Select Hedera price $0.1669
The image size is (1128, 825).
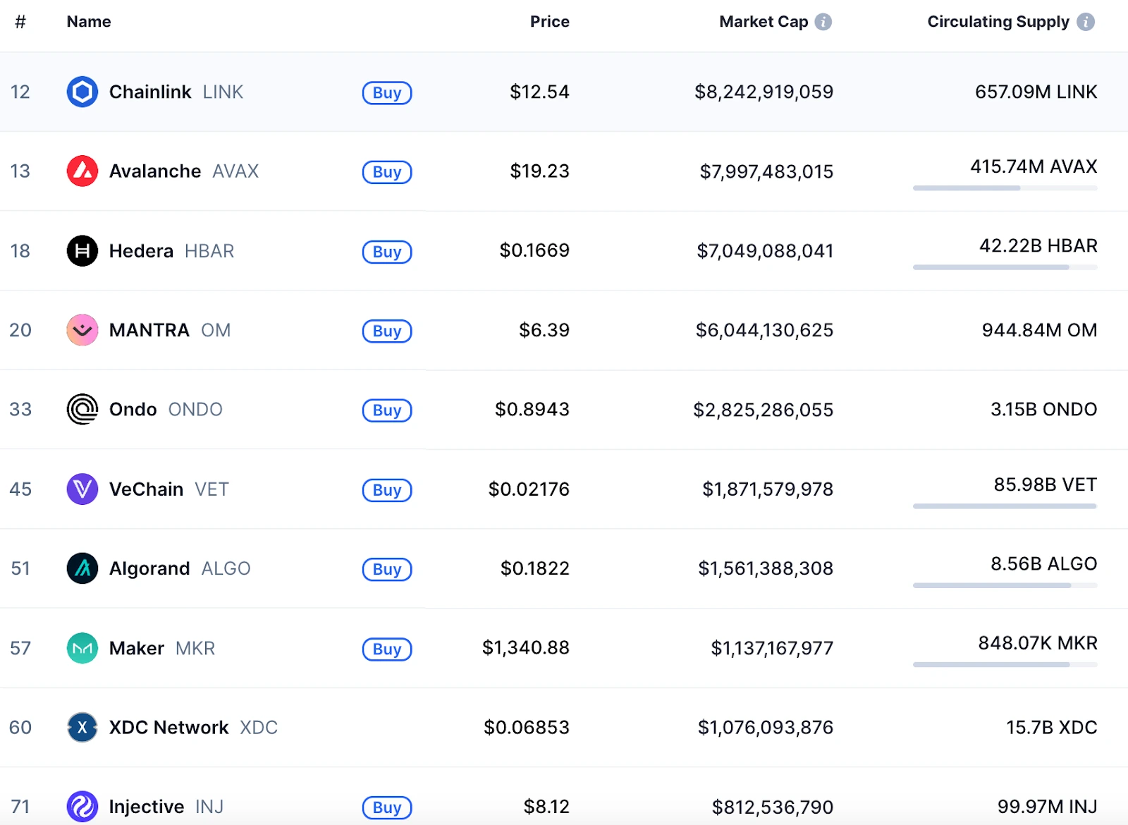tap(534, 250)
